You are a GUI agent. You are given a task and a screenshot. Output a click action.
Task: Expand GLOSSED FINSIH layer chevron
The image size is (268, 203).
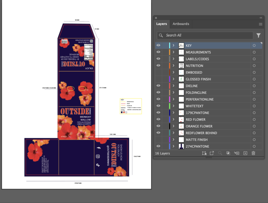[x=173, y=79]
